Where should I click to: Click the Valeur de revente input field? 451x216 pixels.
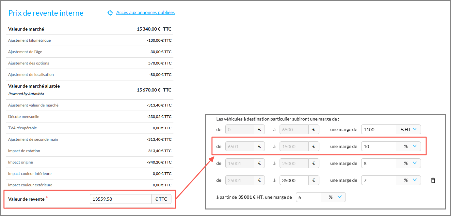point(121,199)
